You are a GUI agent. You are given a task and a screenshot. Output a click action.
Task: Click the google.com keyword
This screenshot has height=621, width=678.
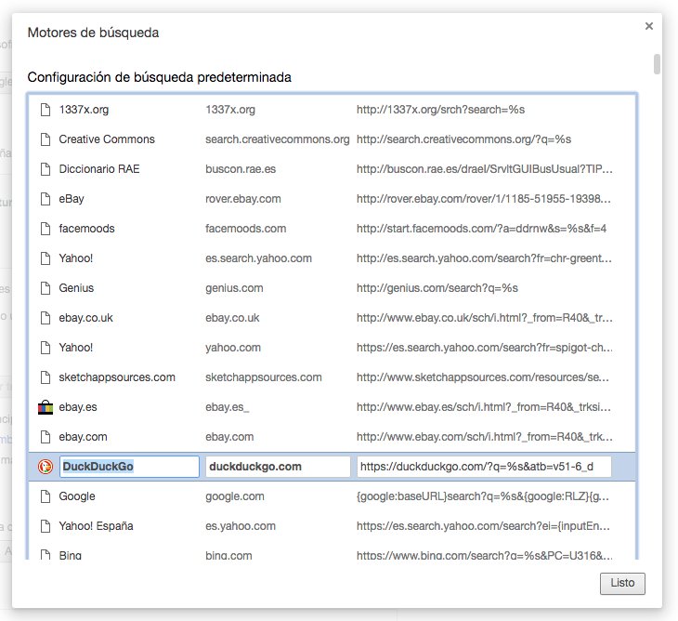pos(235,496)
